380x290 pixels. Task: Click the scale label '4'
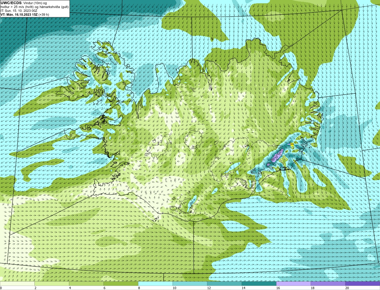click(70, 288)
